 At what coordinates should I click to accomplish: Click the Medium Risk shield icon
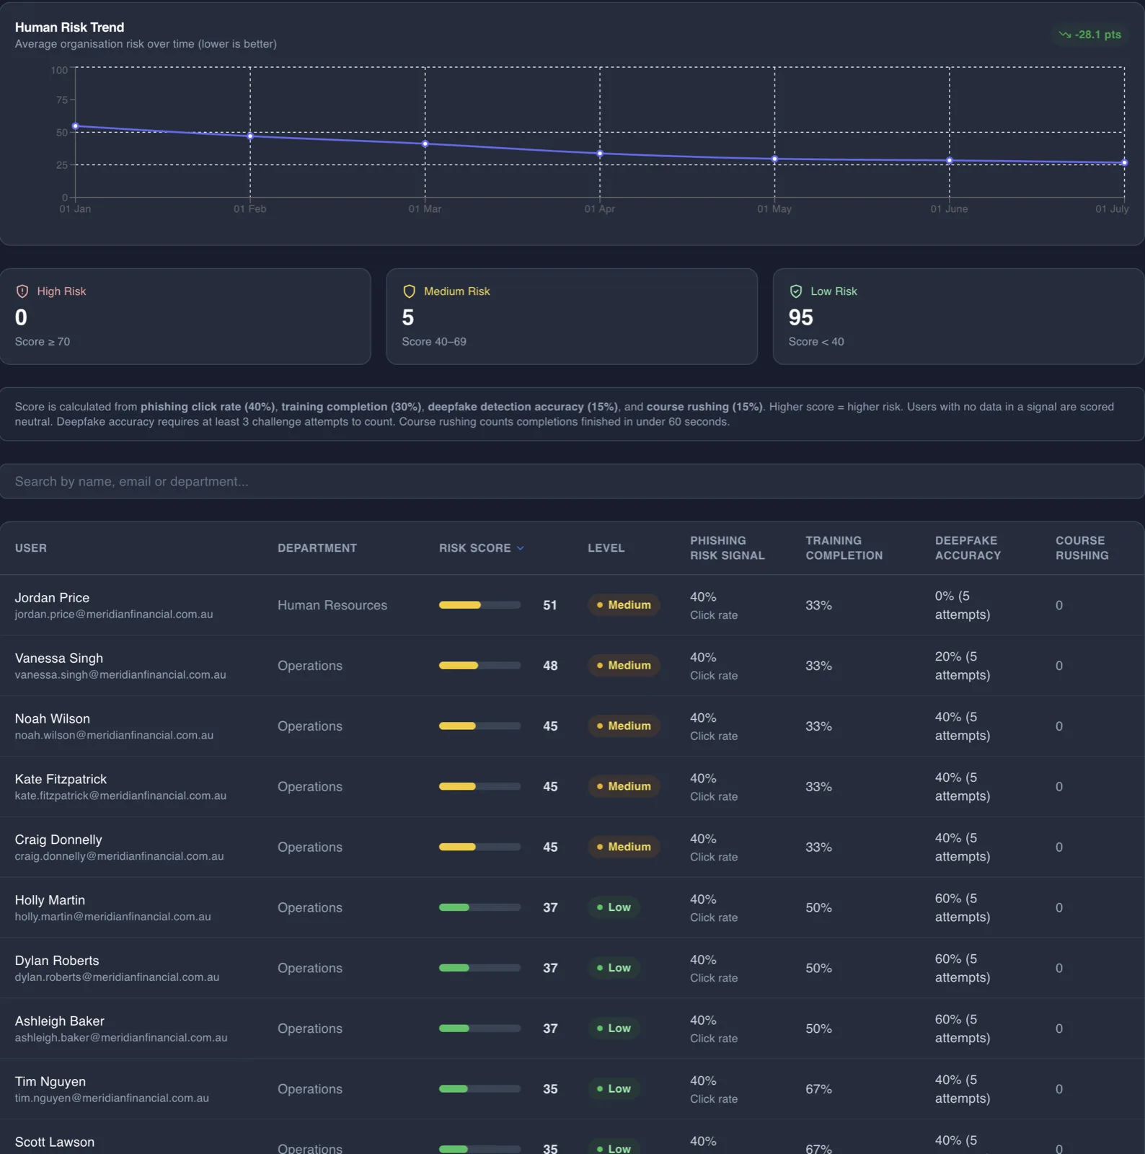point(409,291)
